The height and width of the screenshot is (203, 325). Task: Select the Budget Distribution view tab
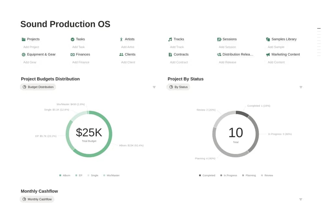pos(38,87)
